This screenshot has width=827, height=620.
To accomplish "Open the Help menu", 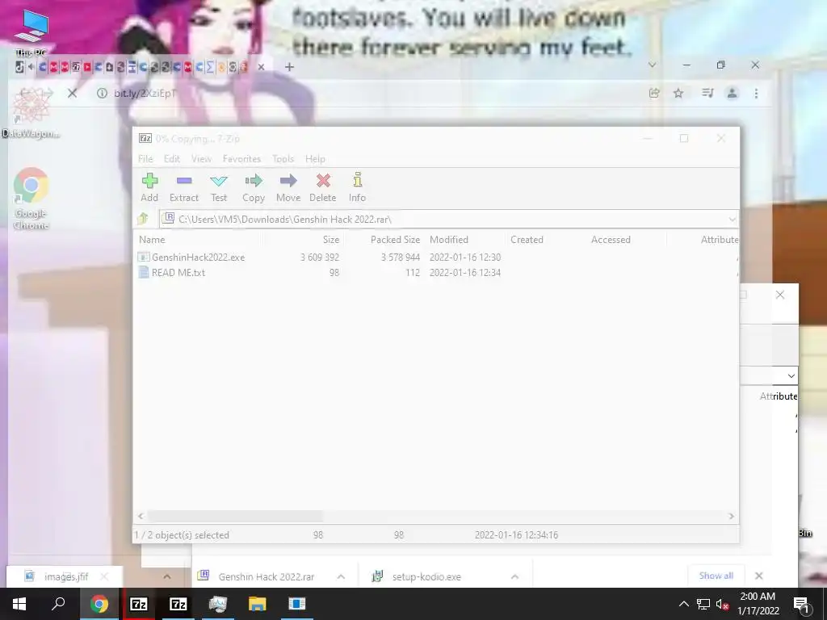I will (x=315, y=159).
